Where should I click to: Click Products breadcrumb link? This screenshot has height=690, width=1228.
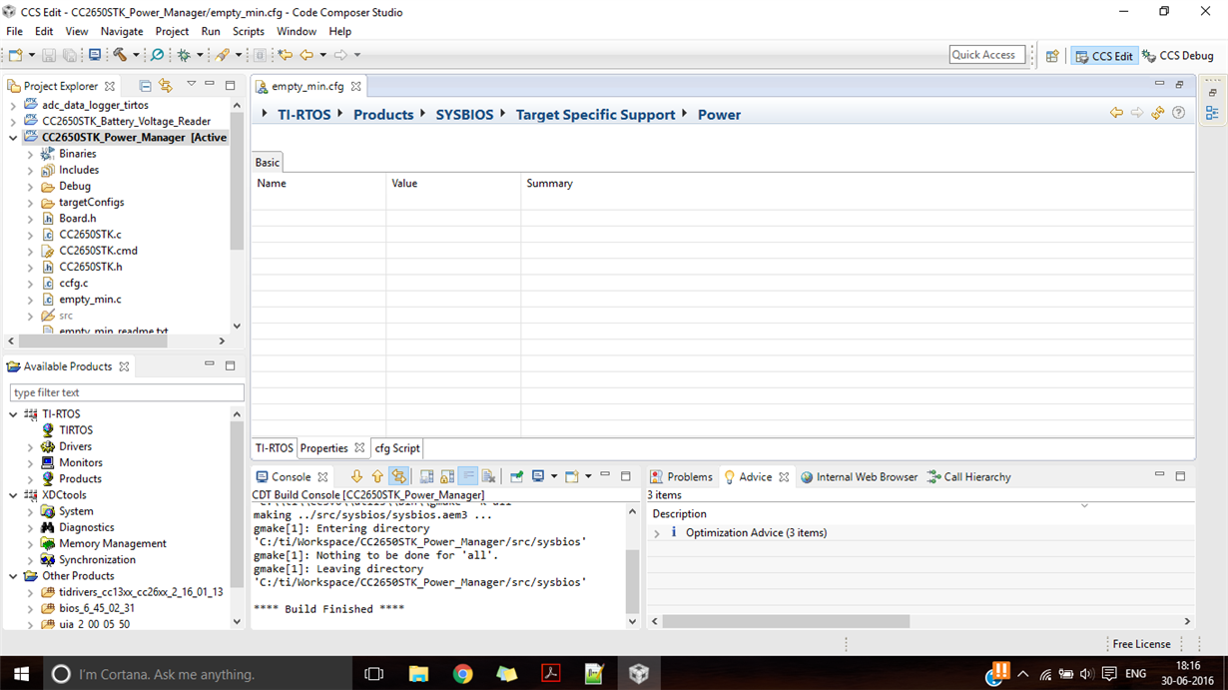pos(383,115)
